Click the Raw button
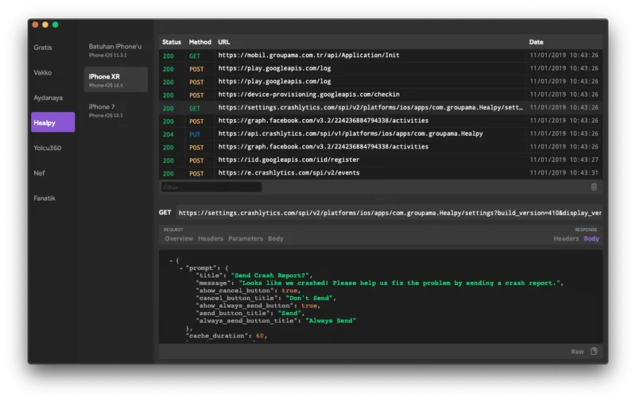Screen dimensions: 636x401 tap(577, 352)
